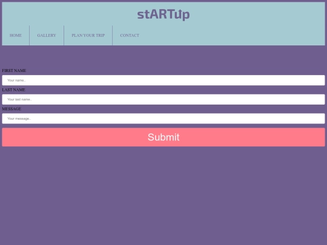Focus the 'Your message..' input field
This screenshot has height=245, width=327.
tap(163, 119)
